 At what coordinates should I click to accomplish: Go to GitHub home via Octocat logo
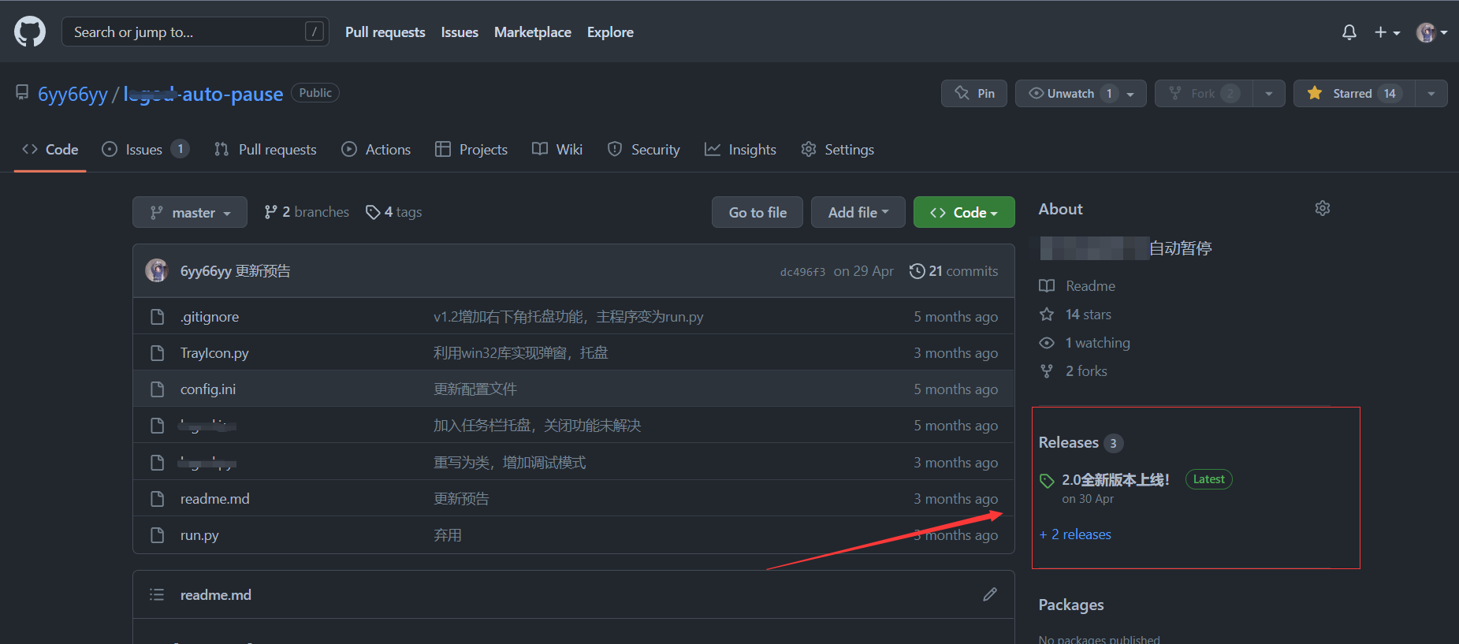tap(30, 32)
